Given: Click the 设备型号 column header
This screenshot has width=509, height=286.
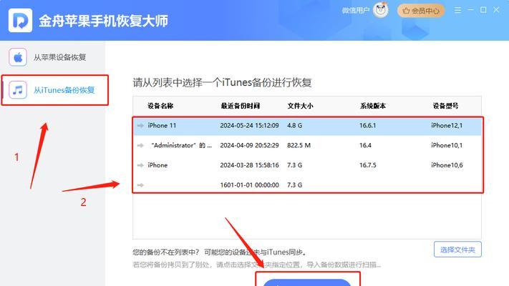Looking at the screenshot, I should pos(445,106).
